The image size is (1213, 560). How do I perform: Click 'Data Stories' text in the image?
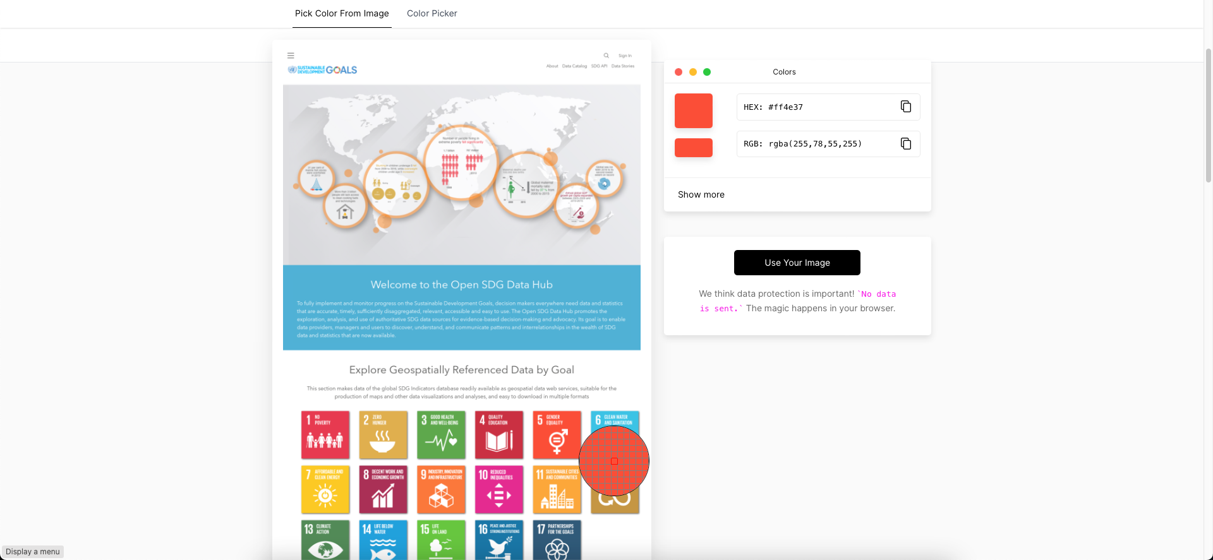point(623,66)
